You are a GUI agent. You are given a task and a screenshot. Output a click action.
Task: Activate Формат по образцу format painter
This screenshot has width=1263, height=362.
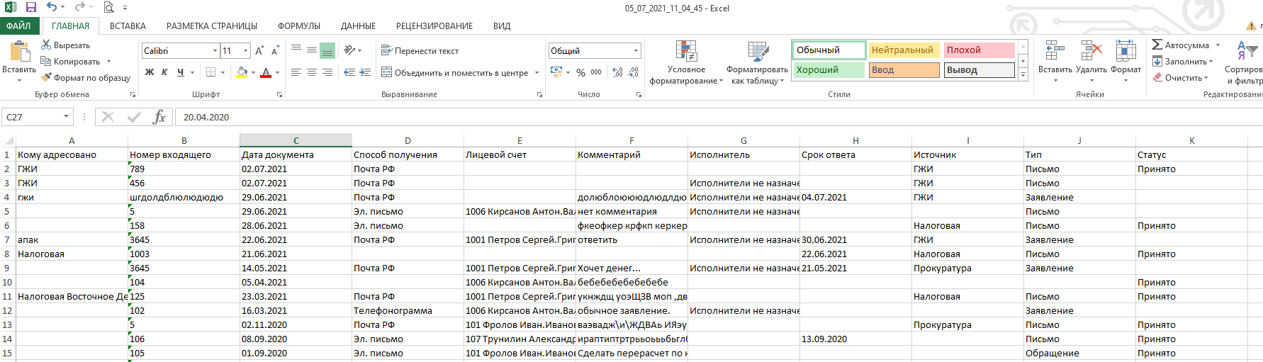86,78
